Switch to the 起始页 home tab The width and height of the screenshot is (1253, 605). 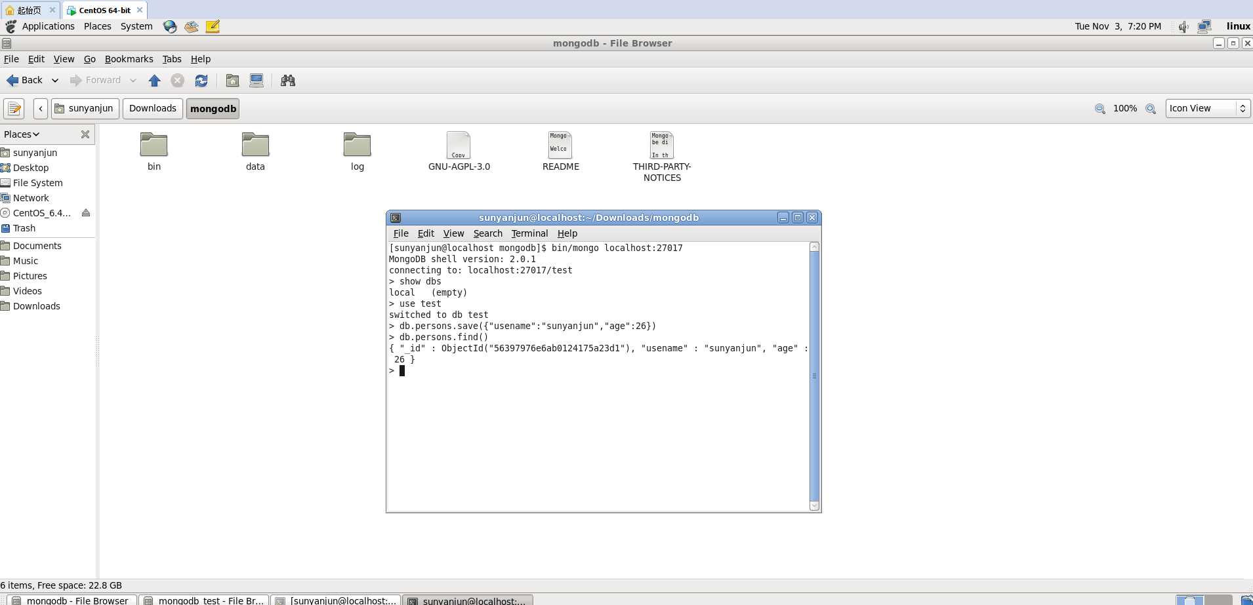tap(30, 10)
